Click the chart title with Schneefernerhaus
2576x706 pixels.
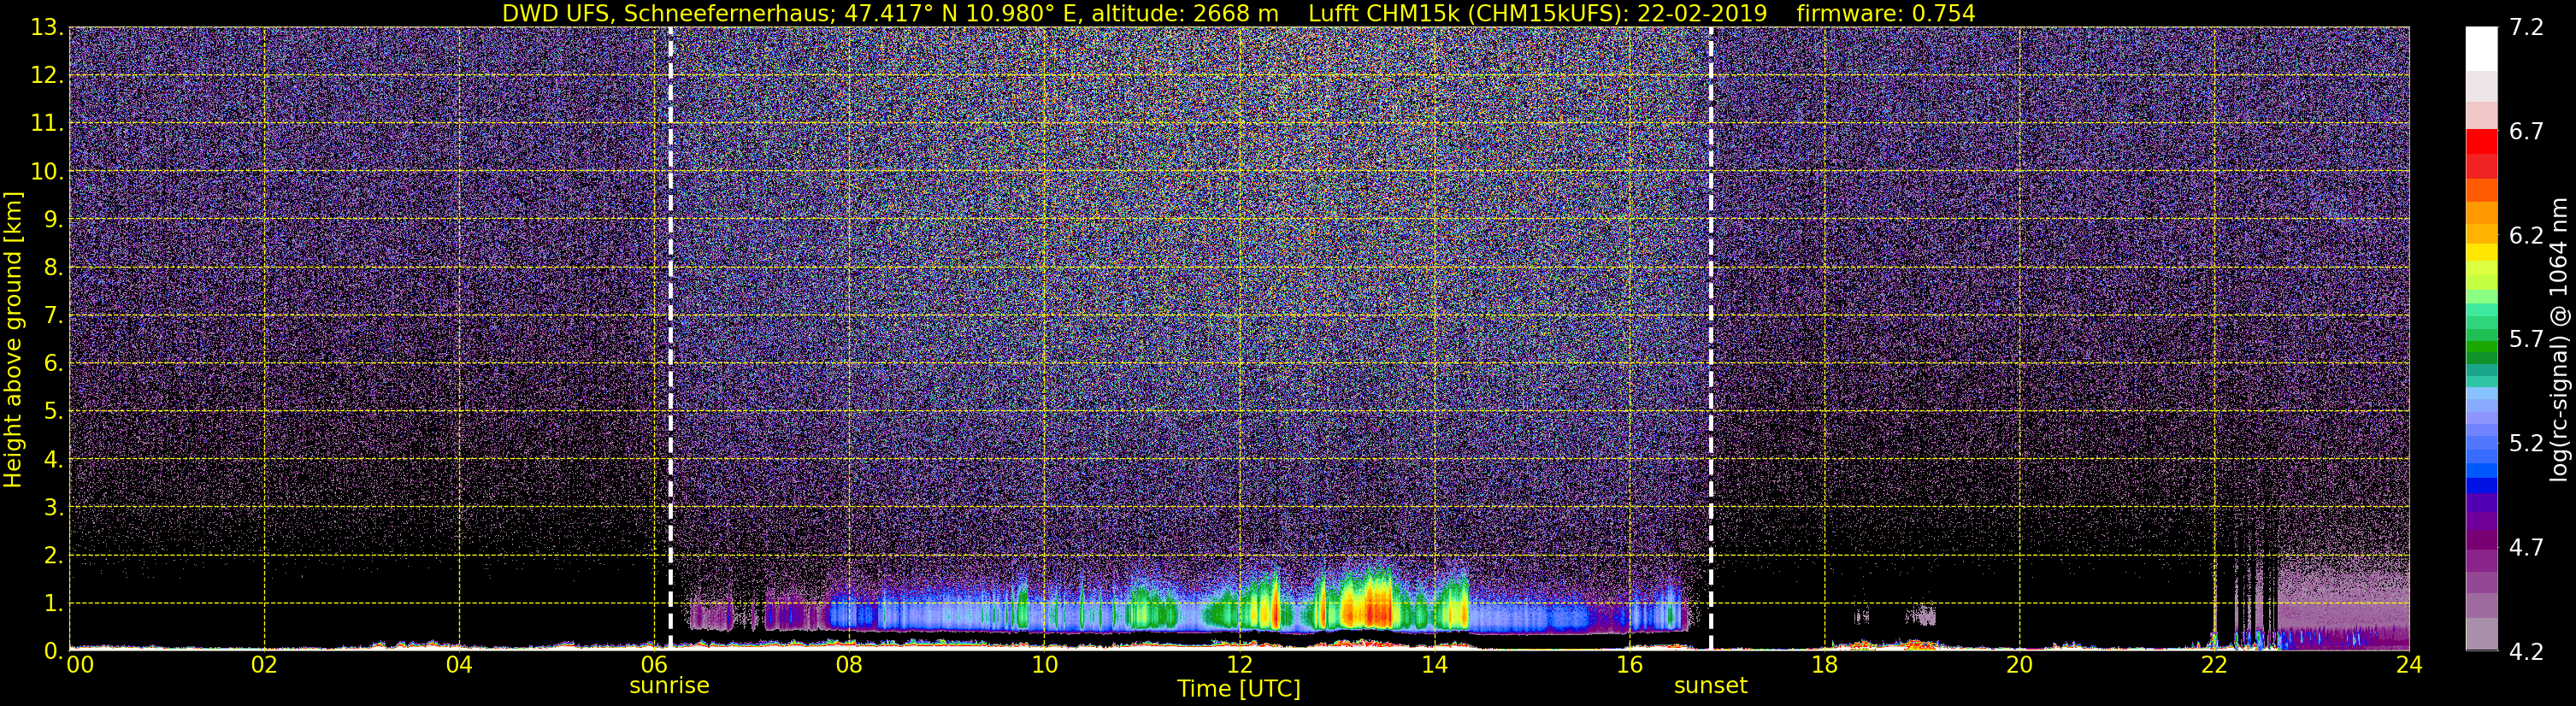[x=889, y=13]
